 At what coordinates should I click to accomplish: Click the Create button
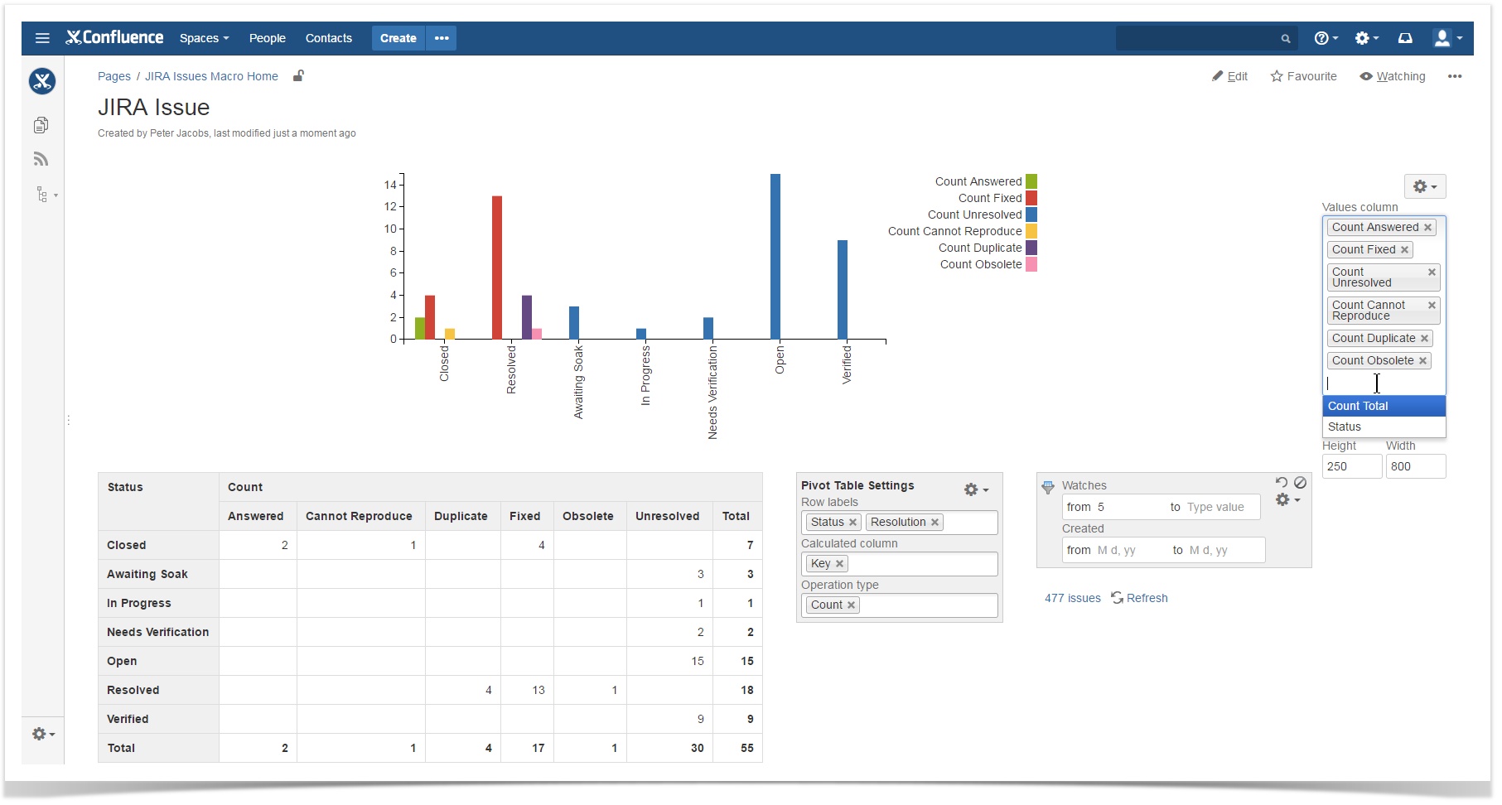point(398,38)
